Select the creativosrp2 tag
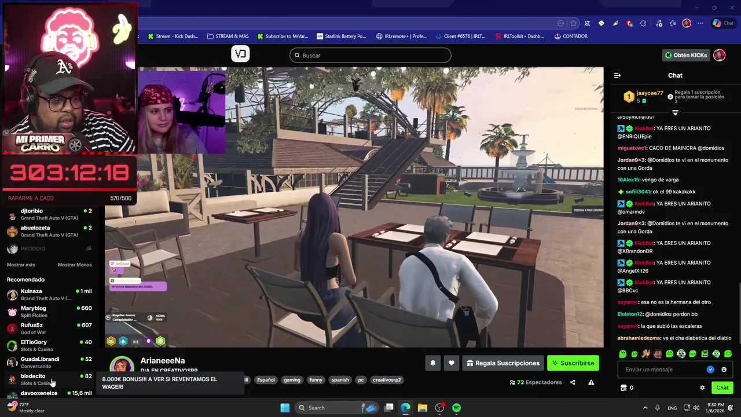 (x=387, y=380)
